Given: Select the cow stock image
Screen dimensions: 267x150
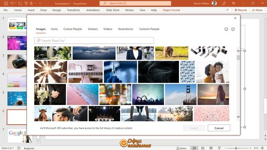Looking at the screenshot, I should click(x=43, y=114).
